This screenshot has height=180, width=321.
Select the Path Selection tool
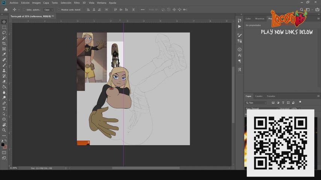[x=4, y=114]
